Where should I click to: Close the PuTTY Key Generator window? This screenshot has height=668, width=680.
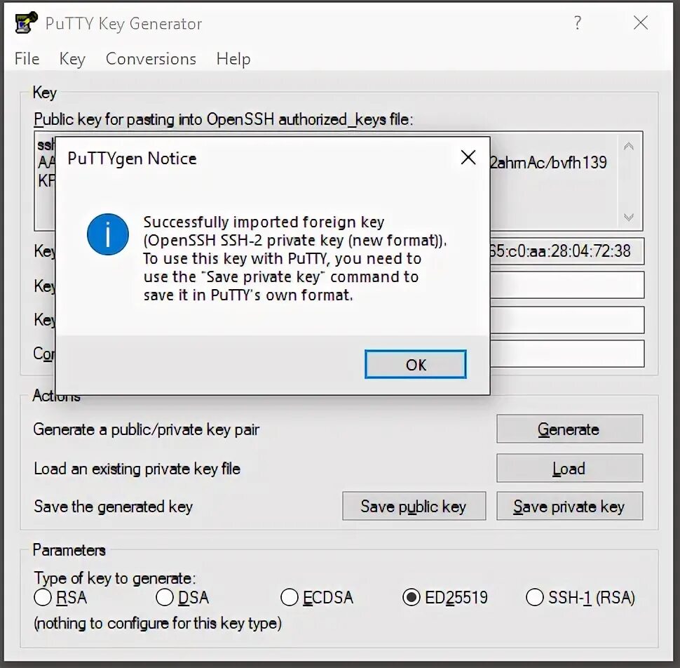click(x=641, y=22)
